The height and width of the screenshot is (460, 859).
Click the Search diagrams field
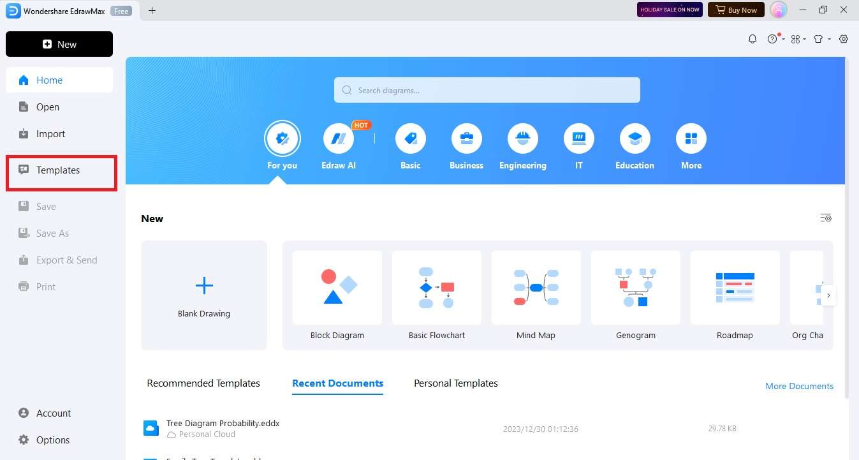(x=487, y=90)
